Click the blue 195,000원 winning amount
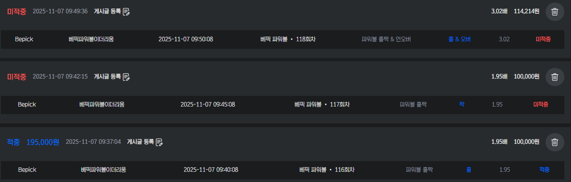The width and height of the screenshot is (571, 182). tap(43, 142)
